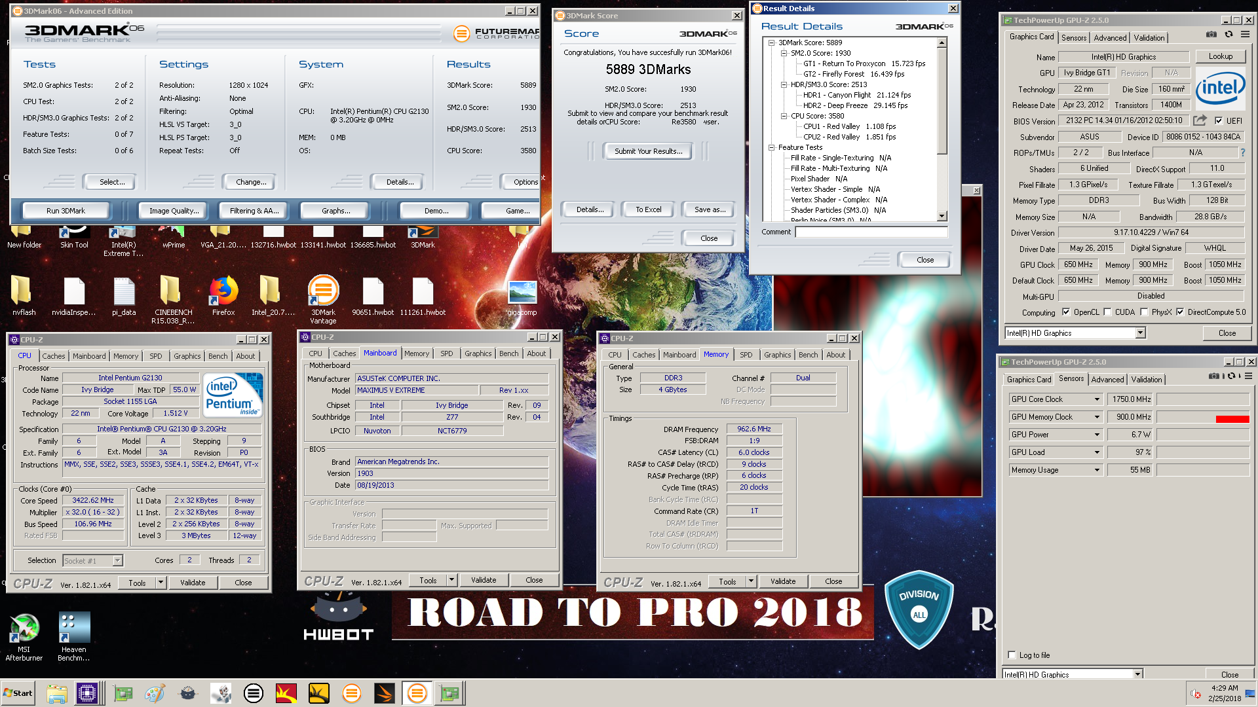1258x707 pixels.
Task: Click the GPU Load sensor graph bar
Action: [1202, 452]
